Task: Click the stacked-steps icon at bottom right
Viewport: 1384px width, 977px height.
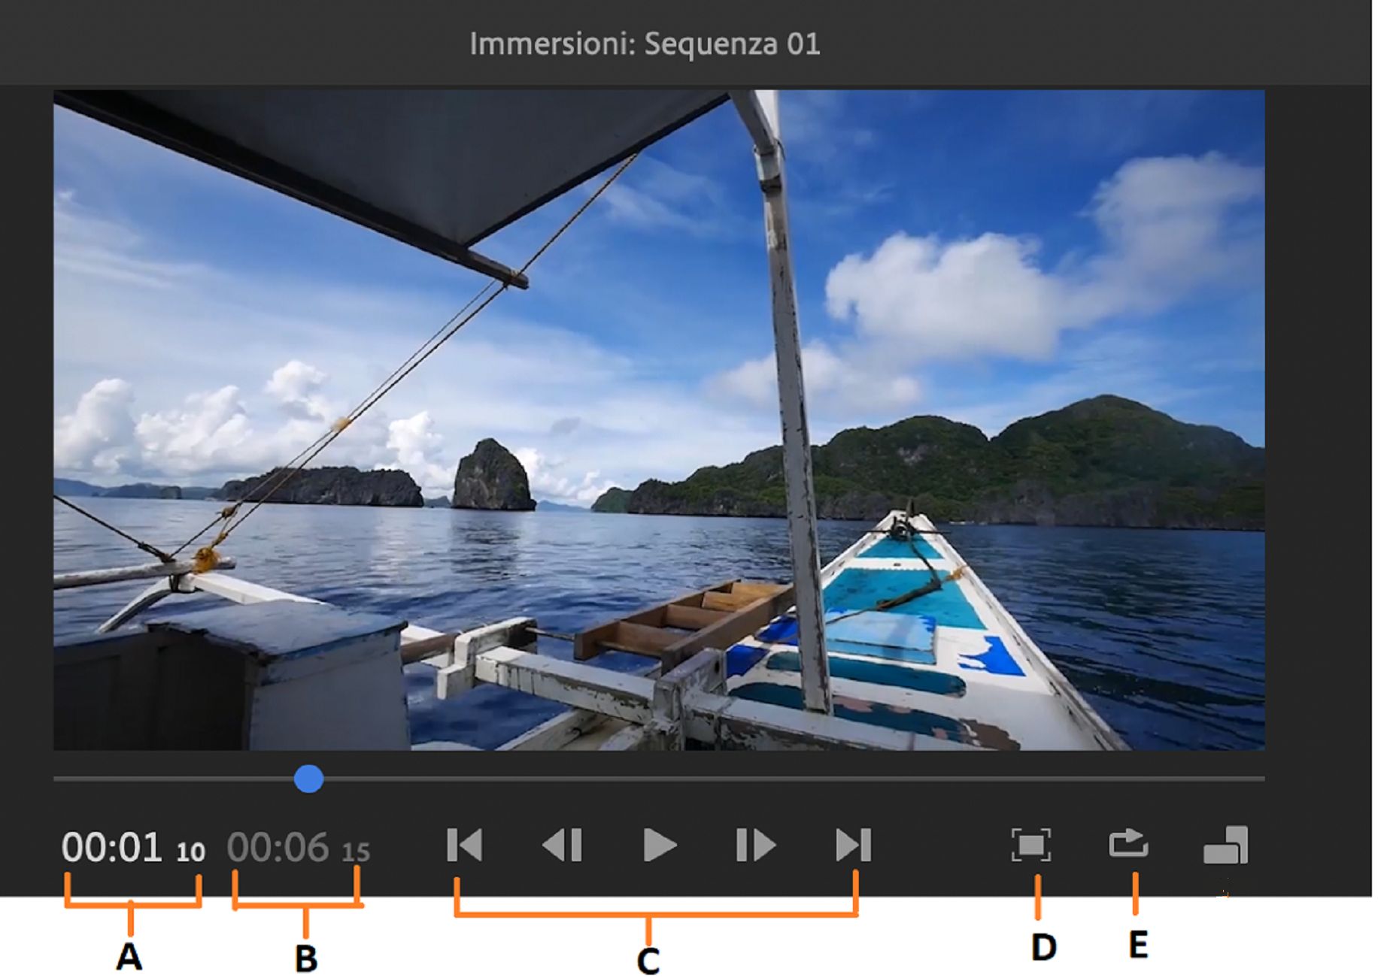Action: [1226, 845]
